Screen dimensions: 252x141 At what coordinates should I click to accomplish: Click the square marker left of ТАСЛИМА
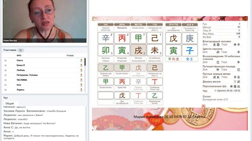(6, 80)
